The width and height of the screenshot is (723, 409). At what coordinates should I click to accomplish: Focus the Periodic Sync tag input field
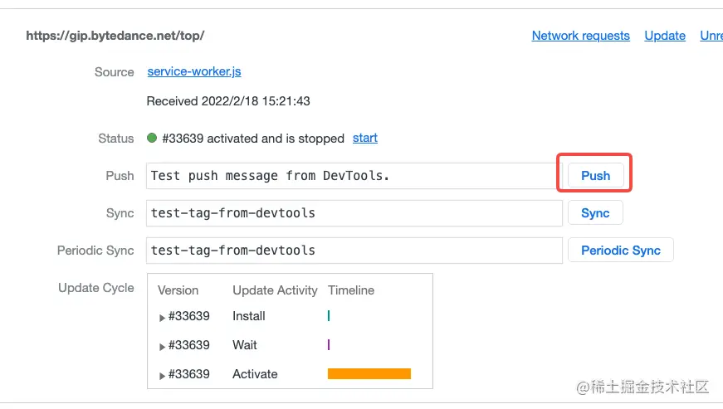point(354,250)
